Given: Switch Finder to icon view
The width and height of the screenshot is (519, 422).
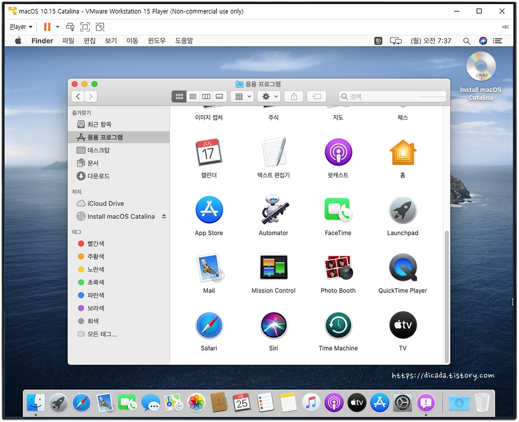Looking at the screenshot, I should pyautogui.click(x=180, y=97).
